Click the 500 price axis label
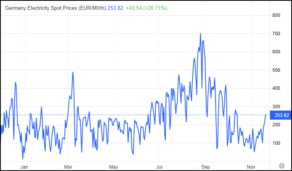 pyautogui.click(x=276, y=70)
